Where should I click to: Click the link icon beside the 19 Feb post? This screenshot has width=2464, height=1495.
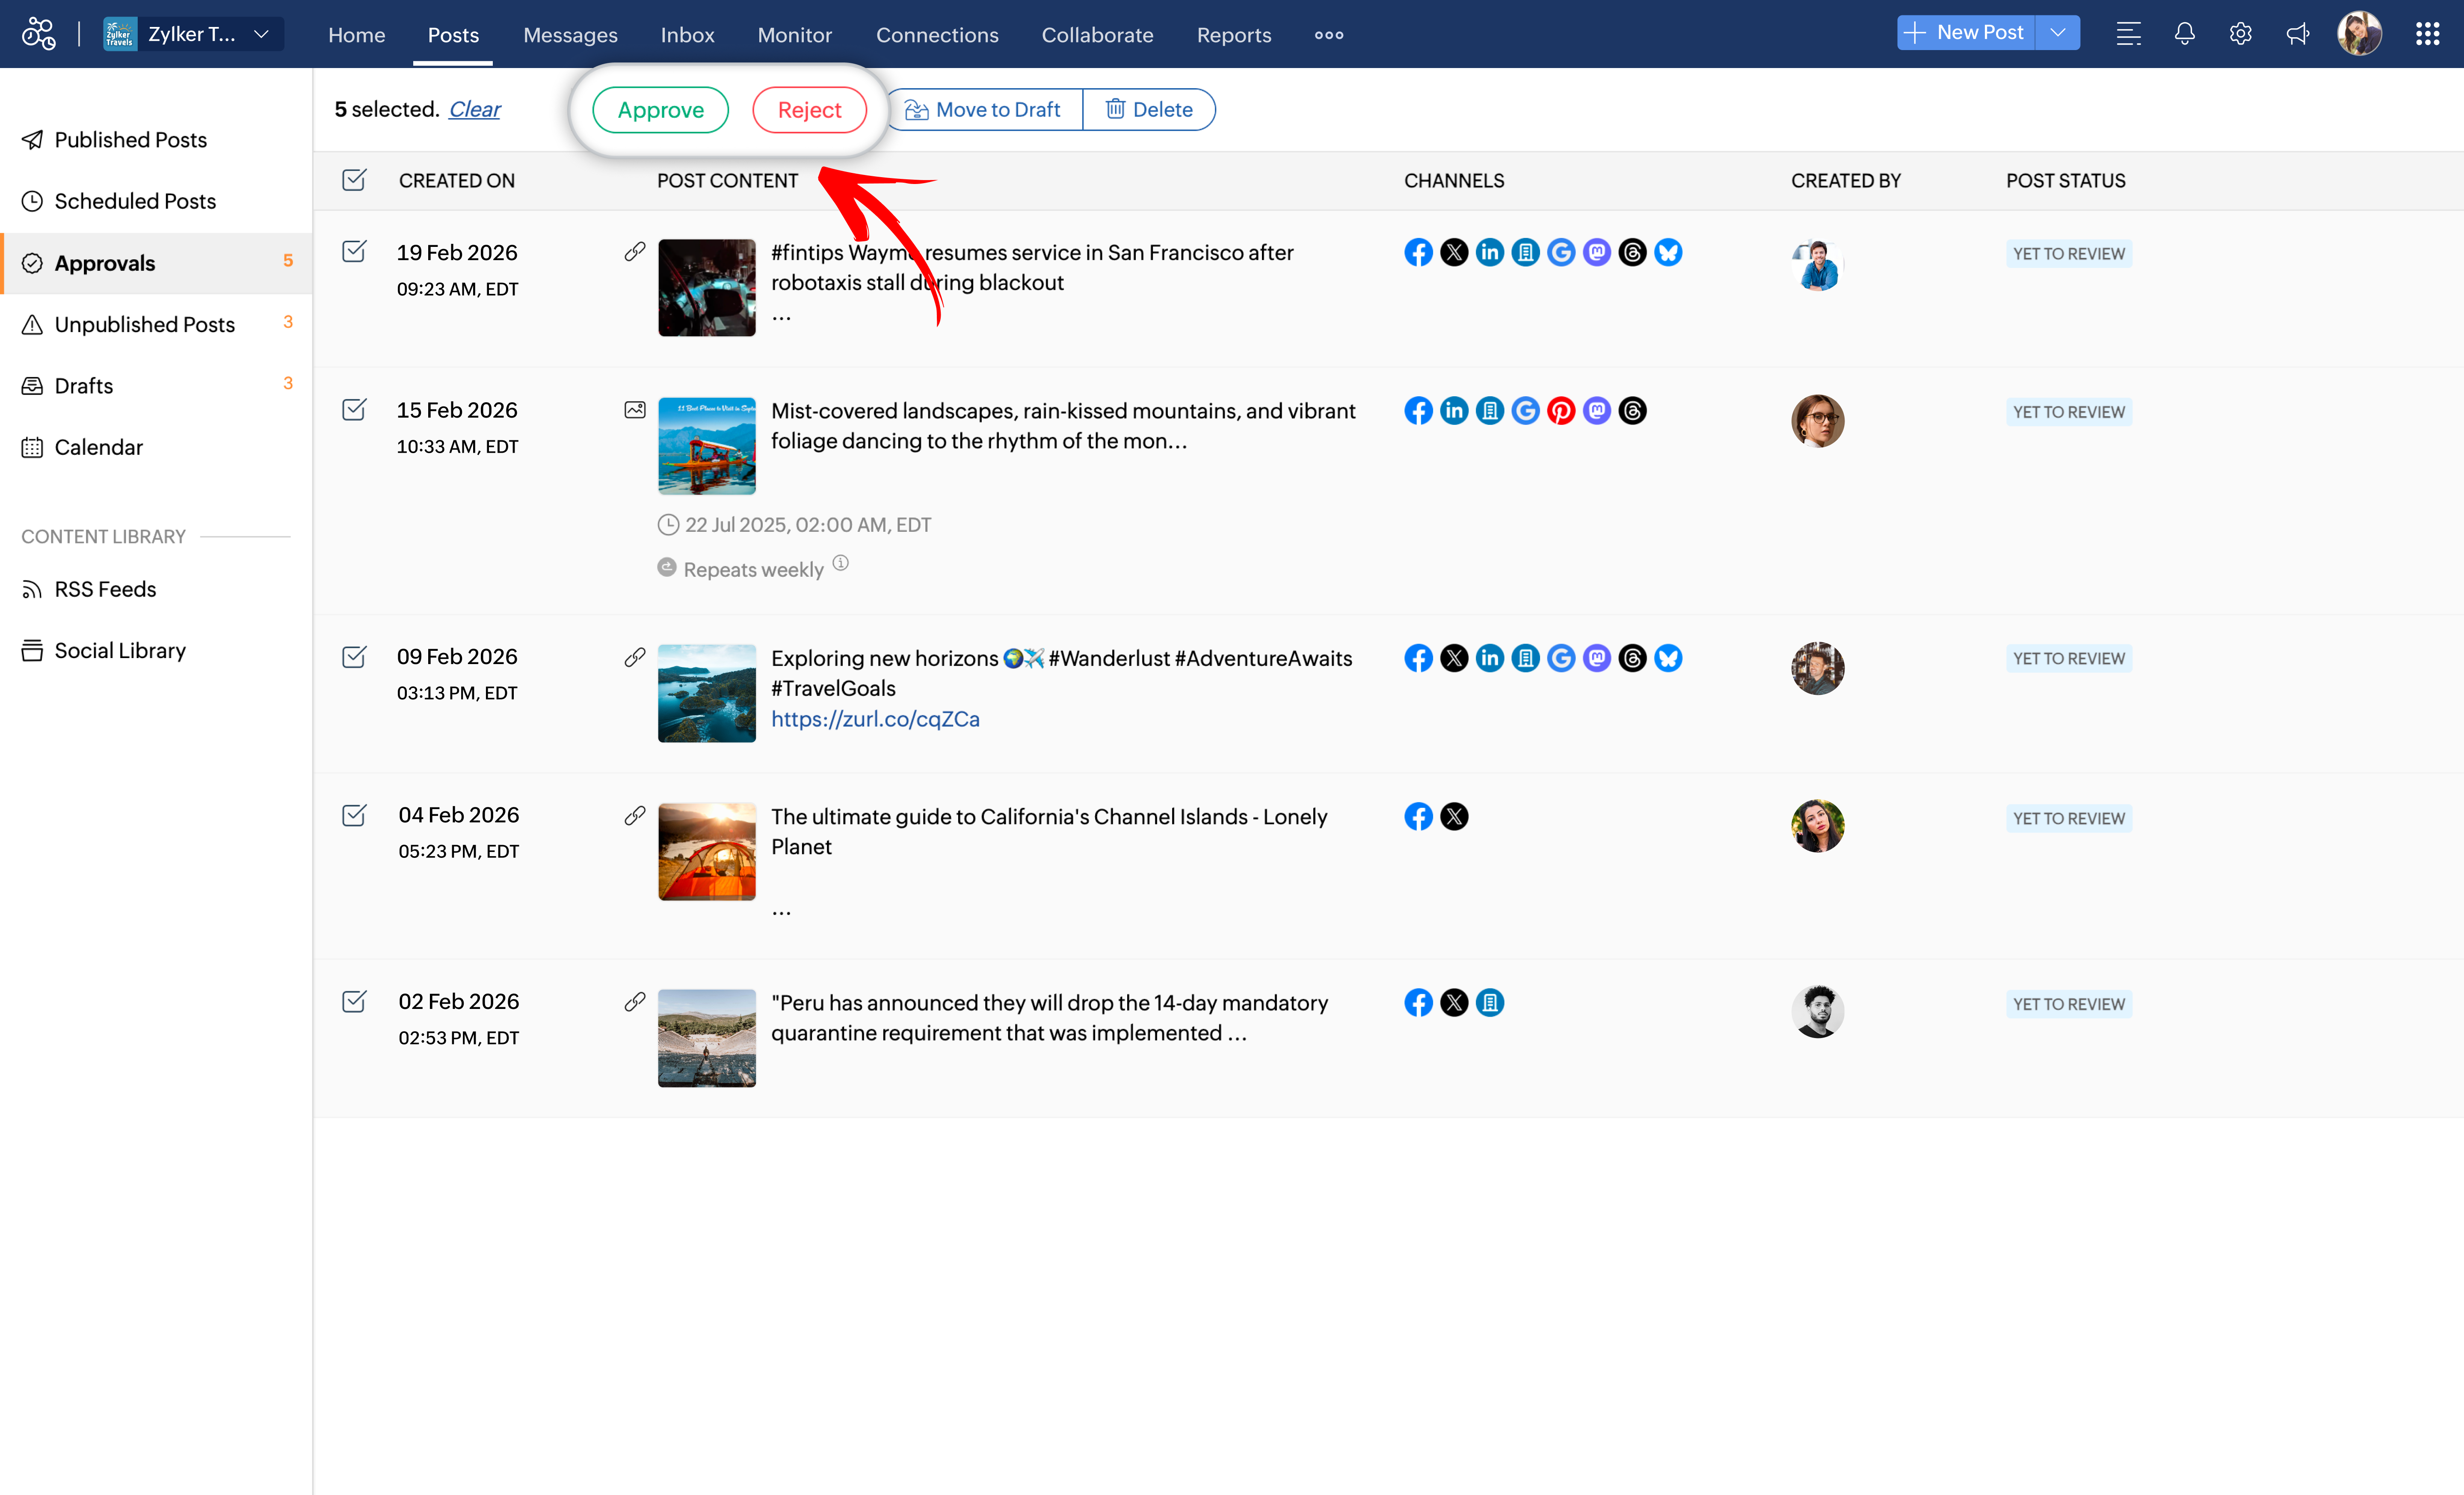pos(634,251)
